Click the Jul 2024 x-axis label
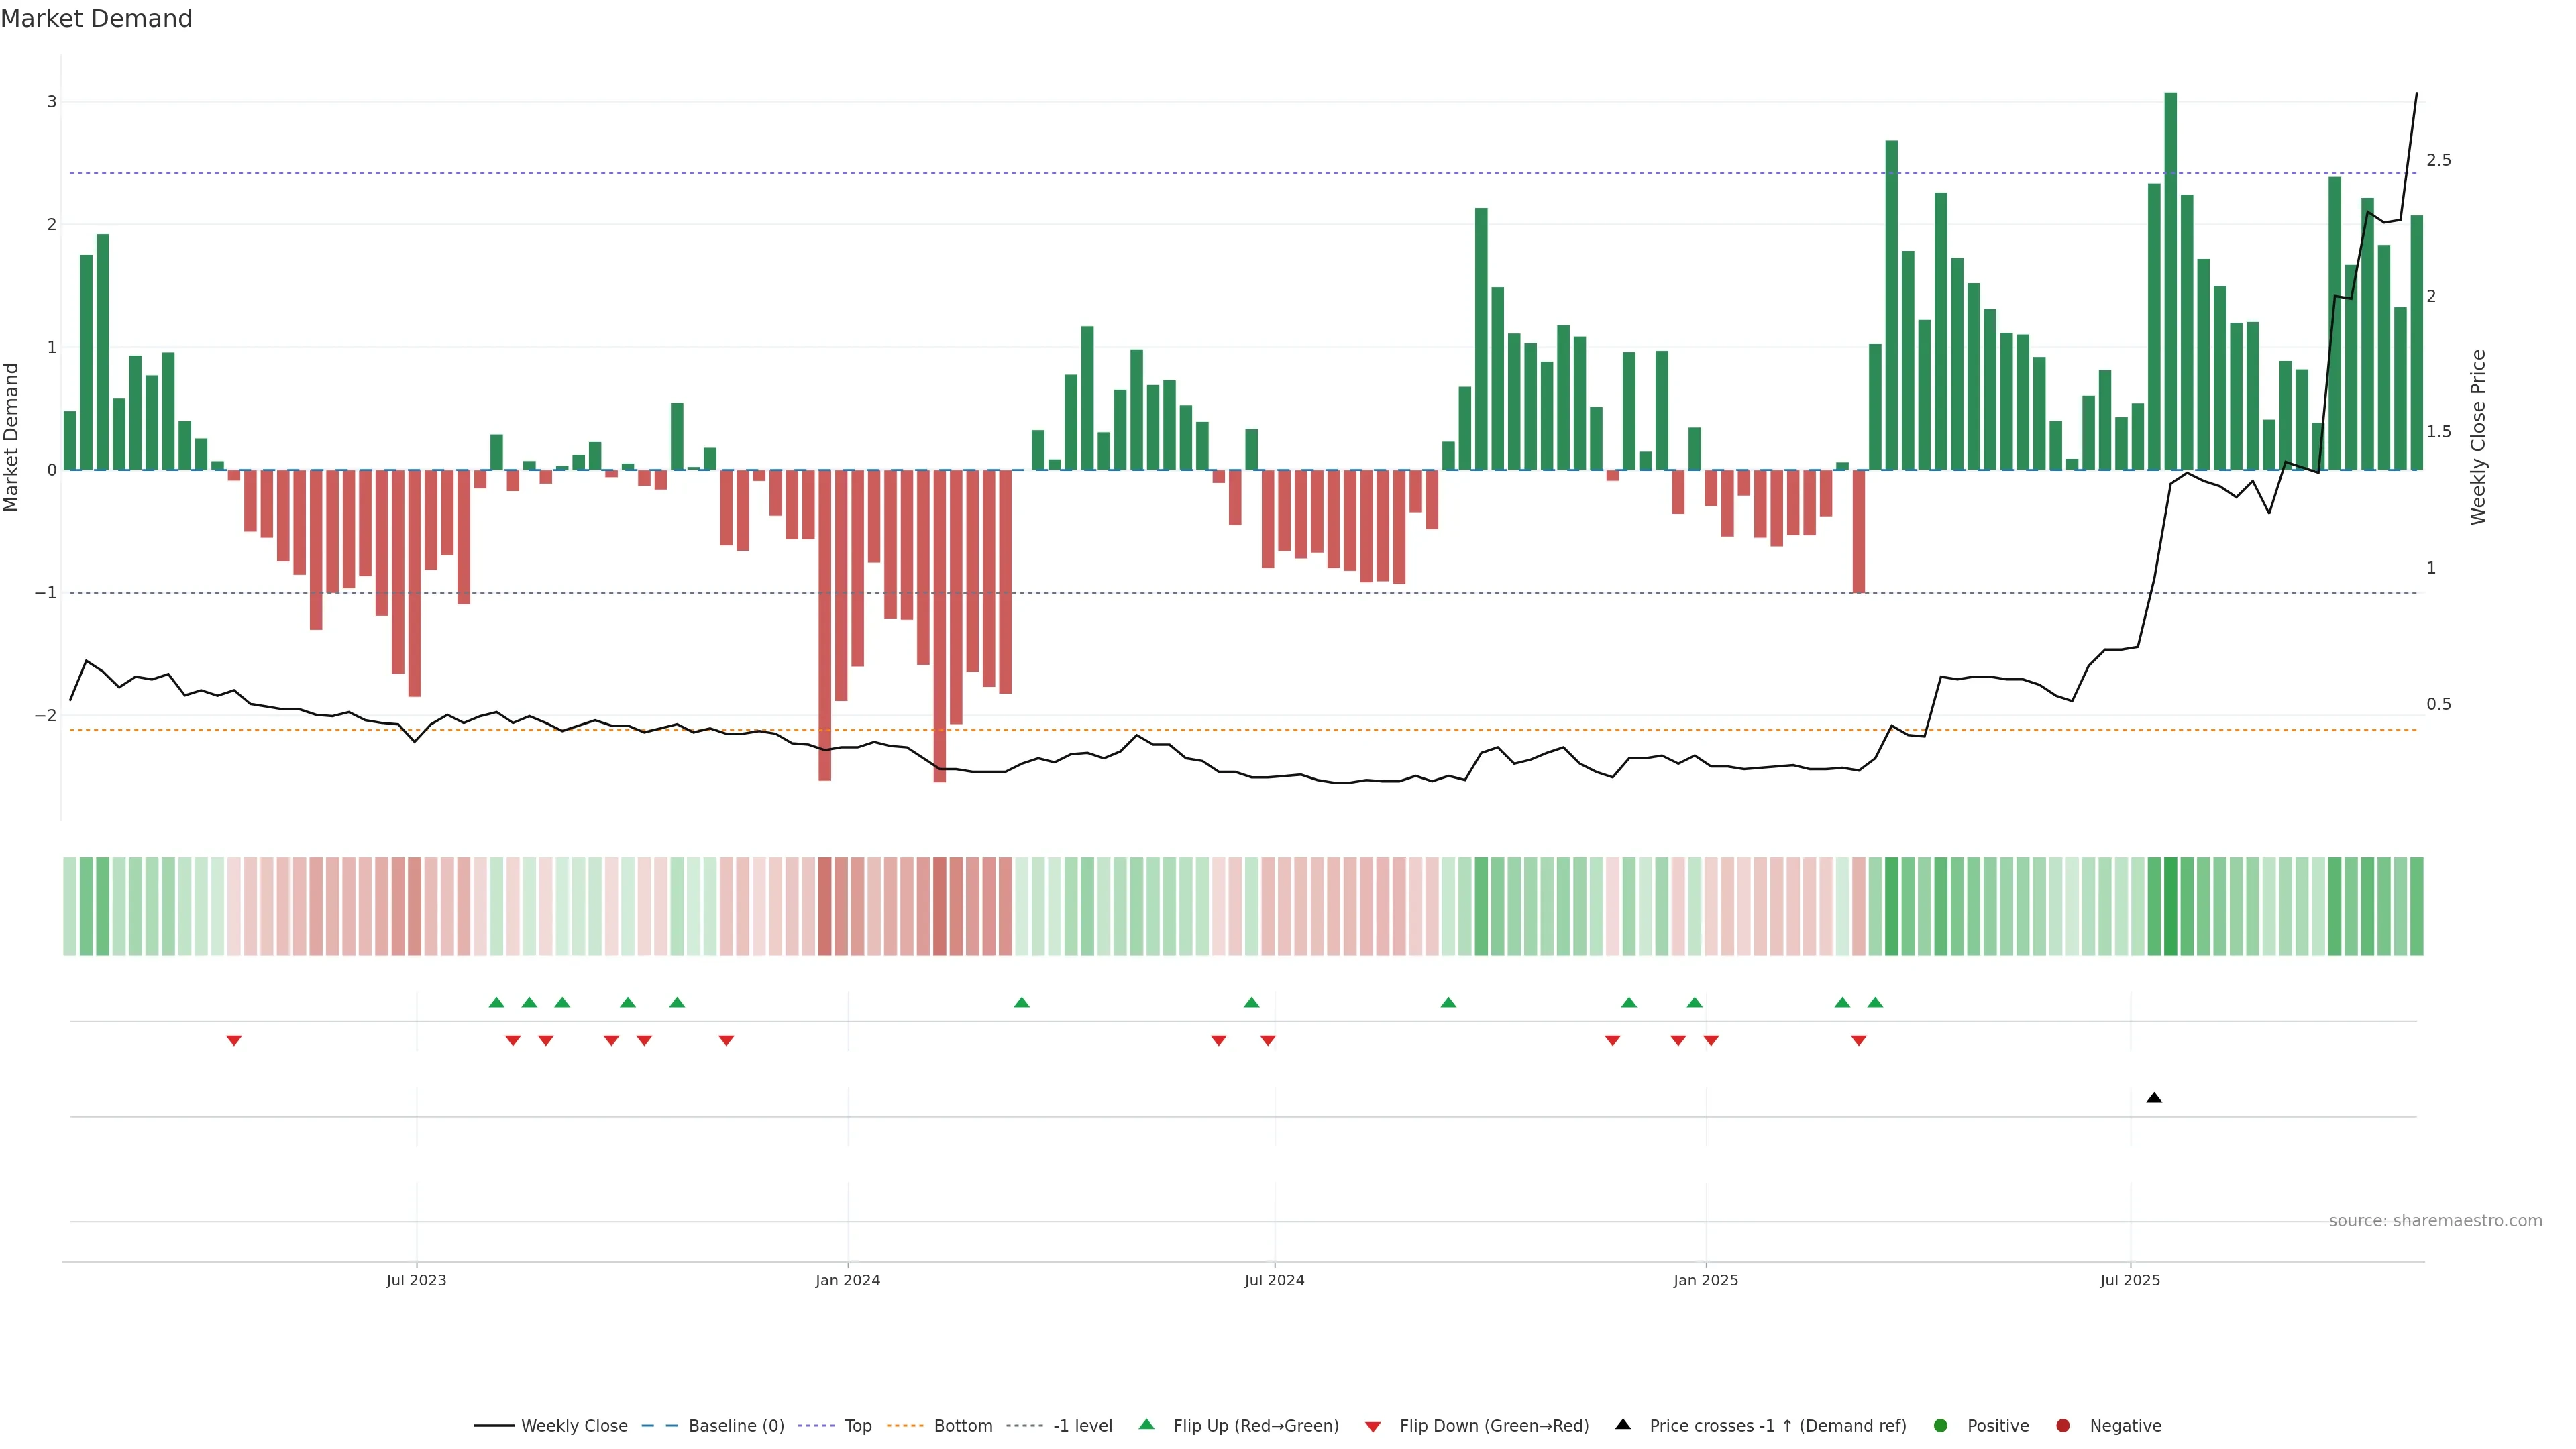Viewport: 2576px width, 1449px height. click(x=1274, y=1280)
